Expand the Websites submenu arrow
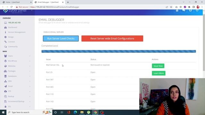205x115 pixels. point(30,66)
